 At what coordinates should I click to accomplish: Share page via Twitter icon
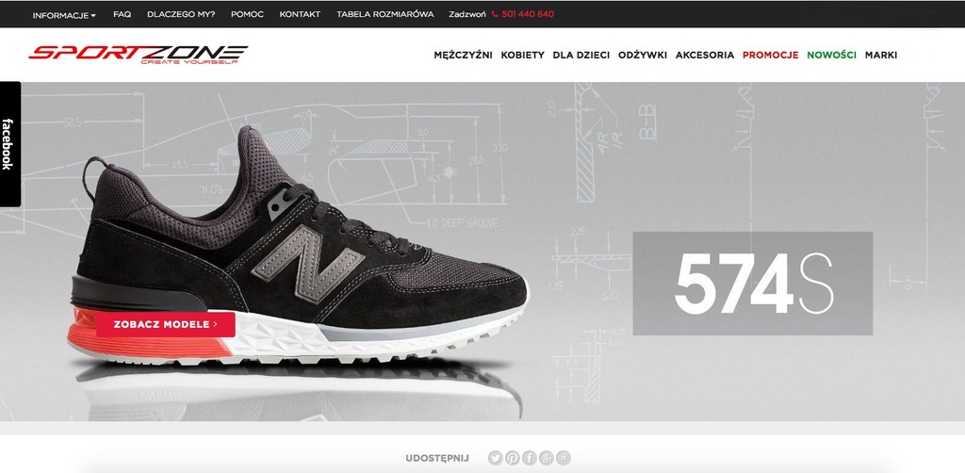496,458
